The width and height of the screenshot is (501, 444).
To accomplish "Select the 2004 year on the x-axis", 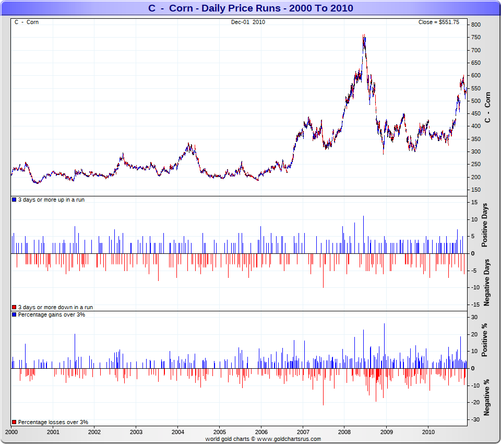I will tap(177, 433).
